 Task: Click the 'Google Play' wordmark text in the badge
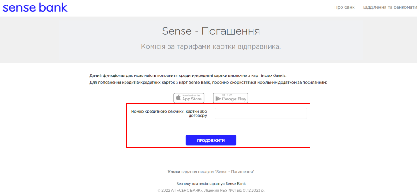pyautogui.click(x=234, y=99)
